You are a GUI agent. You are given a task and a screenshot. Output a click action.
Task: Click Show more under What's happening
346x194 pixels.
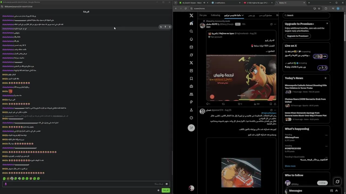click(290, 166)
